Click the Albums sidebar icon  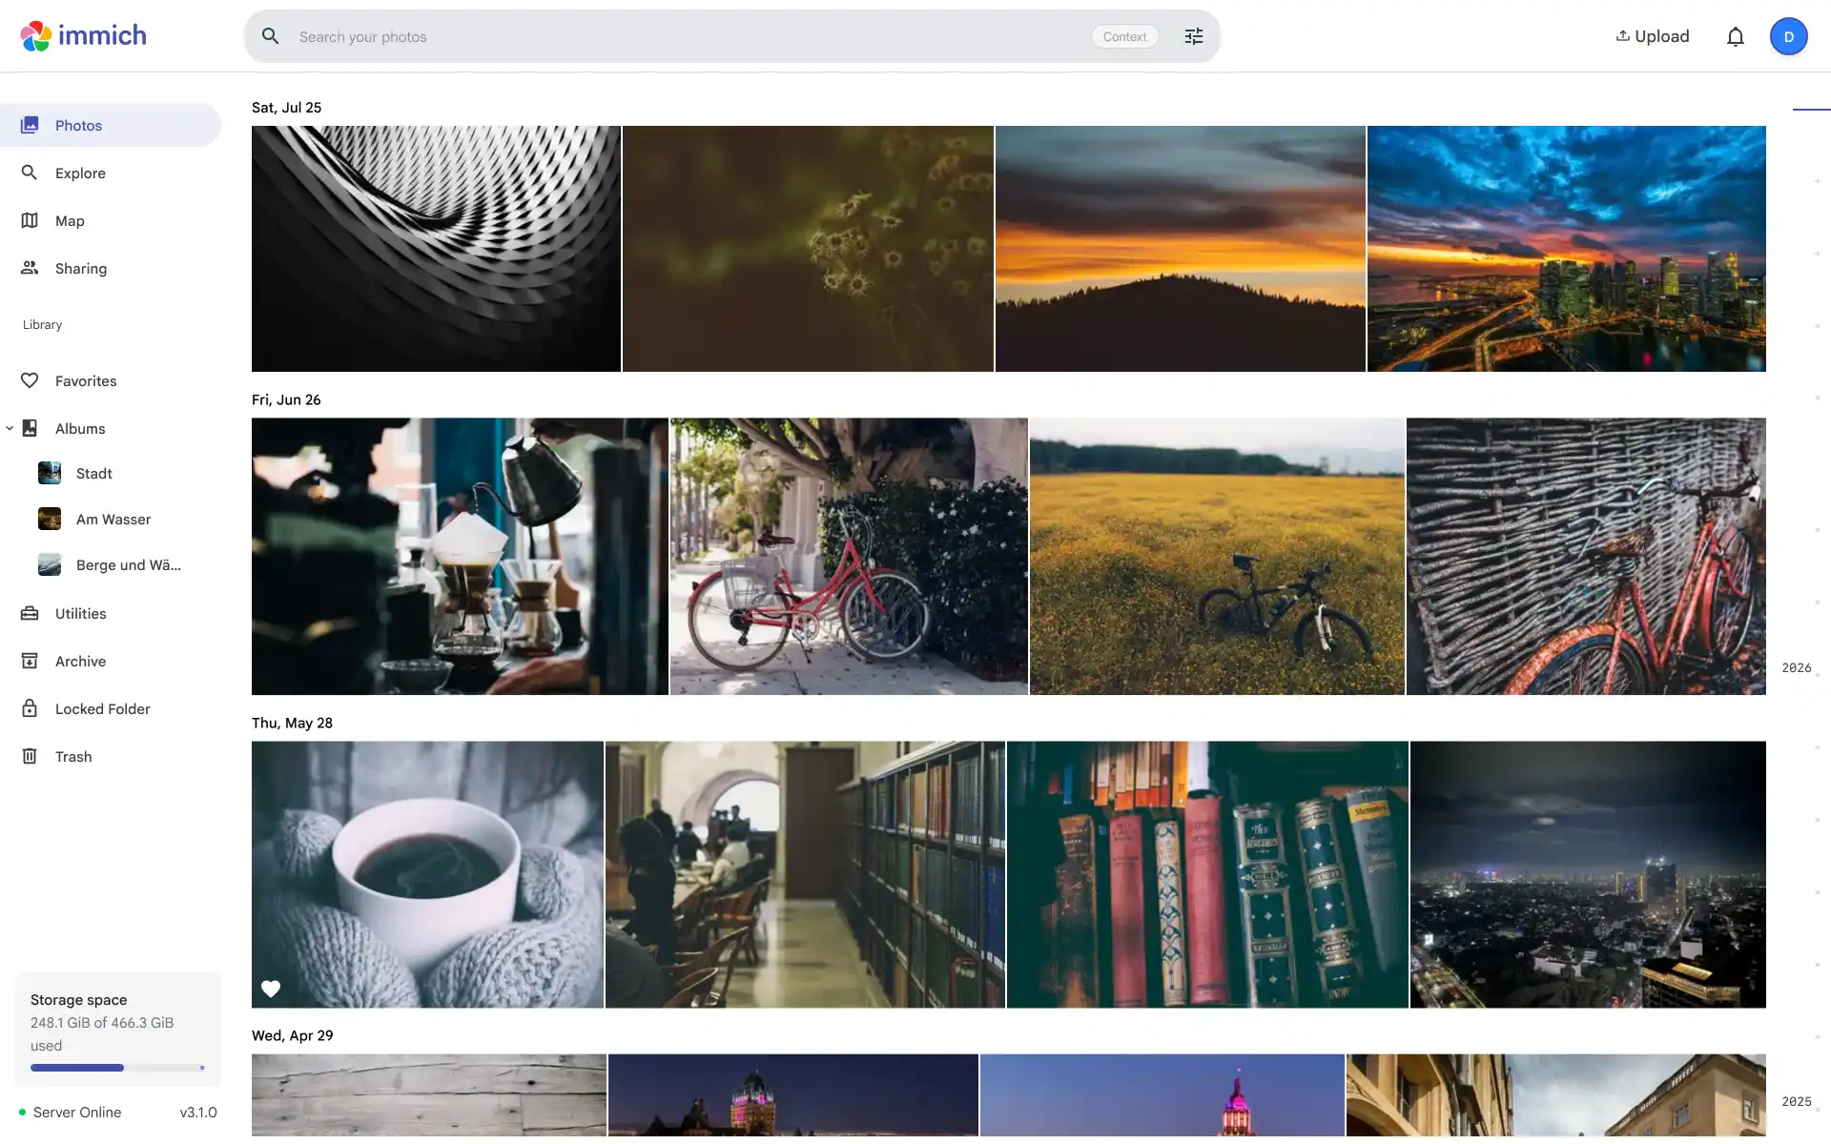pyautogui.click(x=30, y=428)
